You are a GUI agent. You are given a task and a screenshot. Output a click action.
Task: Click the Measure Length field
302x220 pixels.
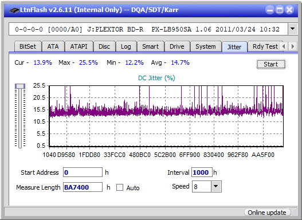83,187
